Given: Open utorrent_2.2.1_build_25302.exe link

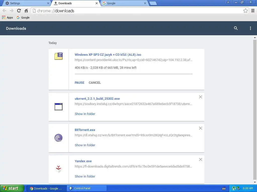Looking at the screenshot, I should [97, 98].
